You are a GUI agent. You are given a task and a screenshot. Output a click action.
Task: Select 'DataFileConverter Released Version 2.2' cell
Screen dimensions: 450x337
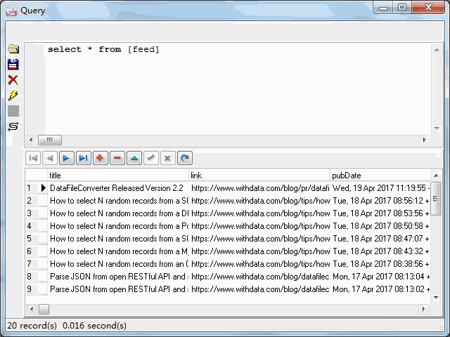click(x=118, y=188)
